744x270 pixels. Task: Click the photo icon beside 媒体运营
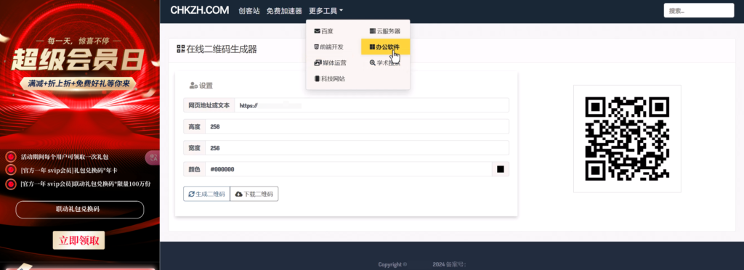point(318,62)
